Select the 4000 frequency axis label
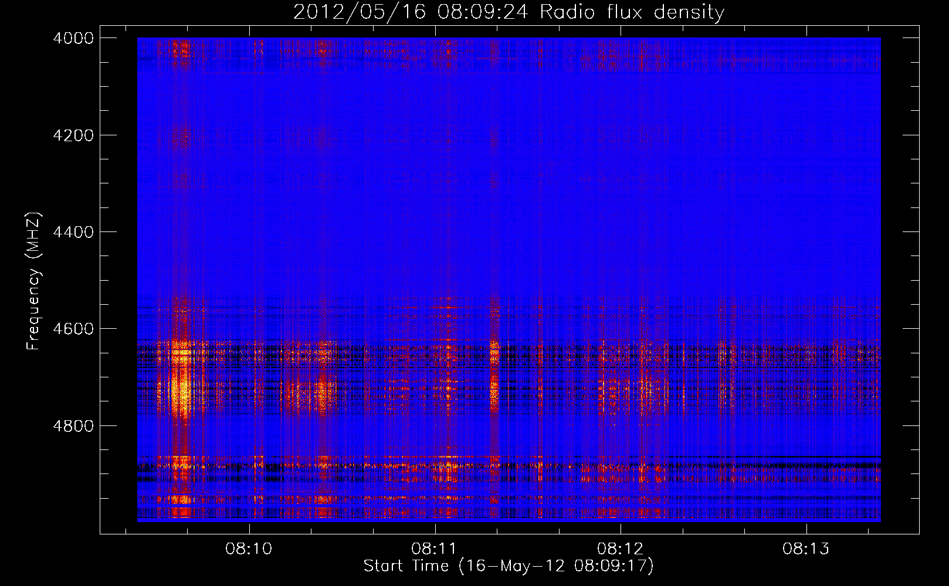 coord(73,38)
